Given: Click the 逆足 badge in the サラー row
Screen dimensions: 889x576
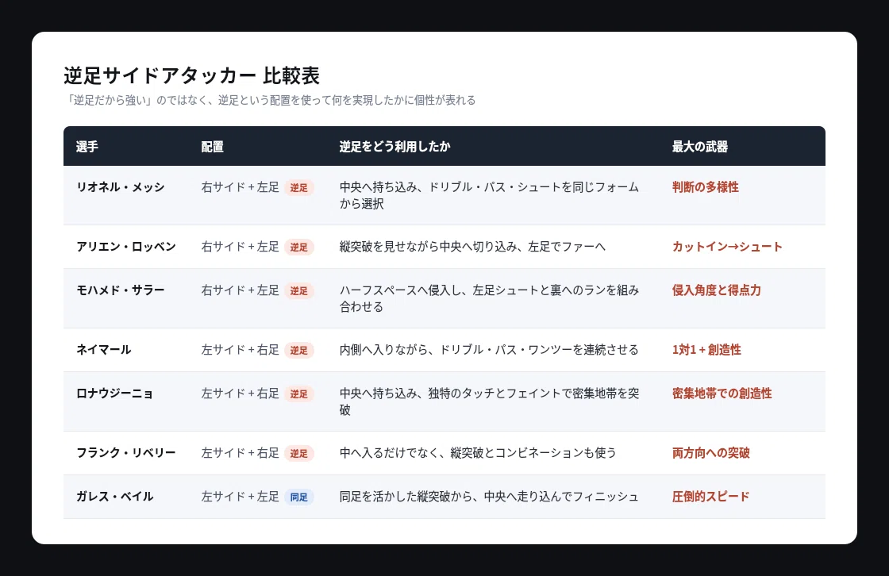Looking at the screenshot, I should (298, 291).
